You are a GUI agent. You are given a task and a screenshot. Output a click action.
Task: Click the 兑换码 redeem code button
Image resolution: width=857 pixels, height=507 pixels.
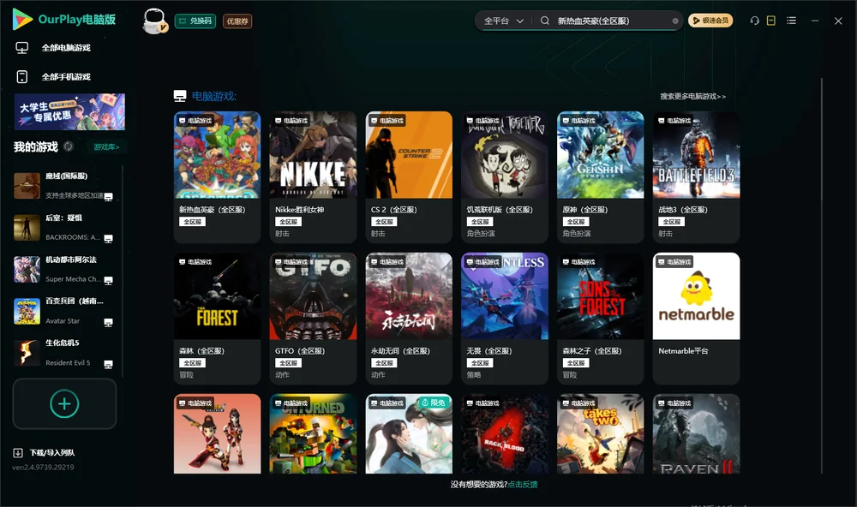click(195, 21)
